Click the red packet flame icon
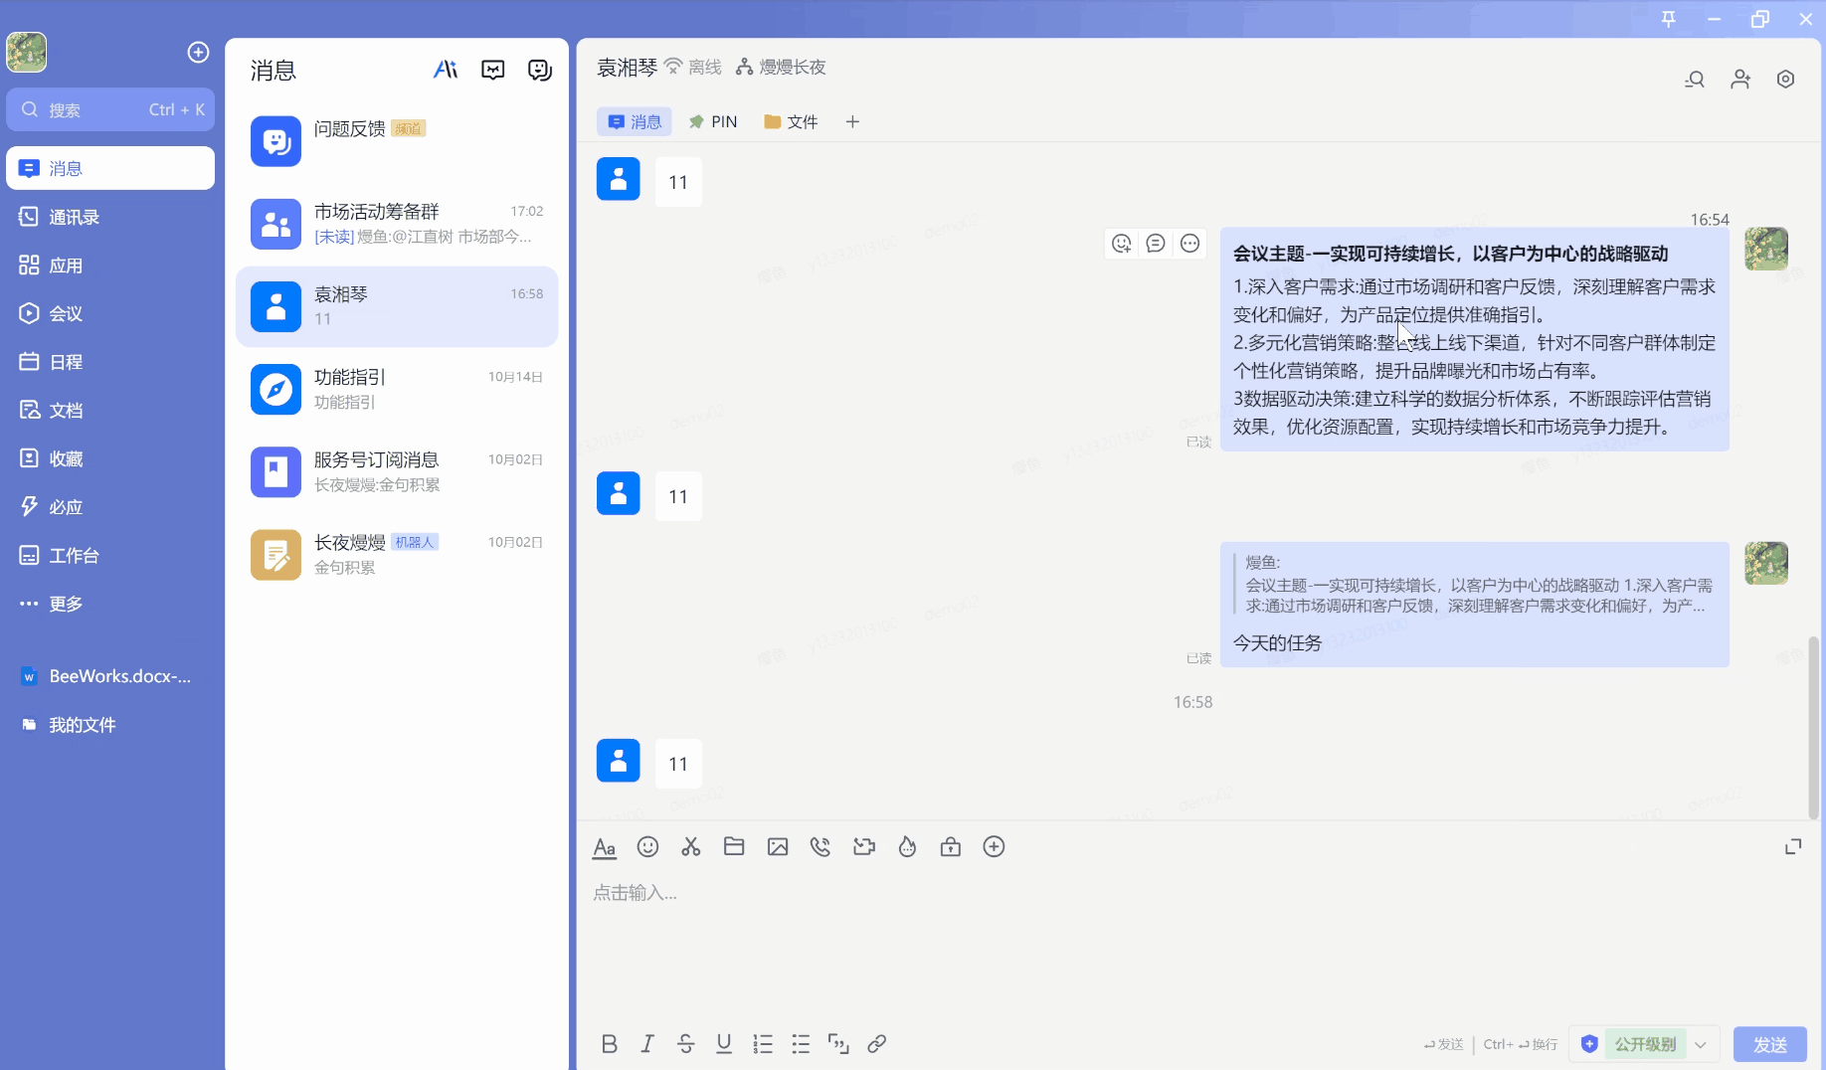The height and width of the screenshot is (1070, 1826). click(907, 846)
